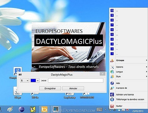The height and width of the screenshot is (113, 148).
Task: Click the Enregistrer button
Action: [x=50, y=88]
